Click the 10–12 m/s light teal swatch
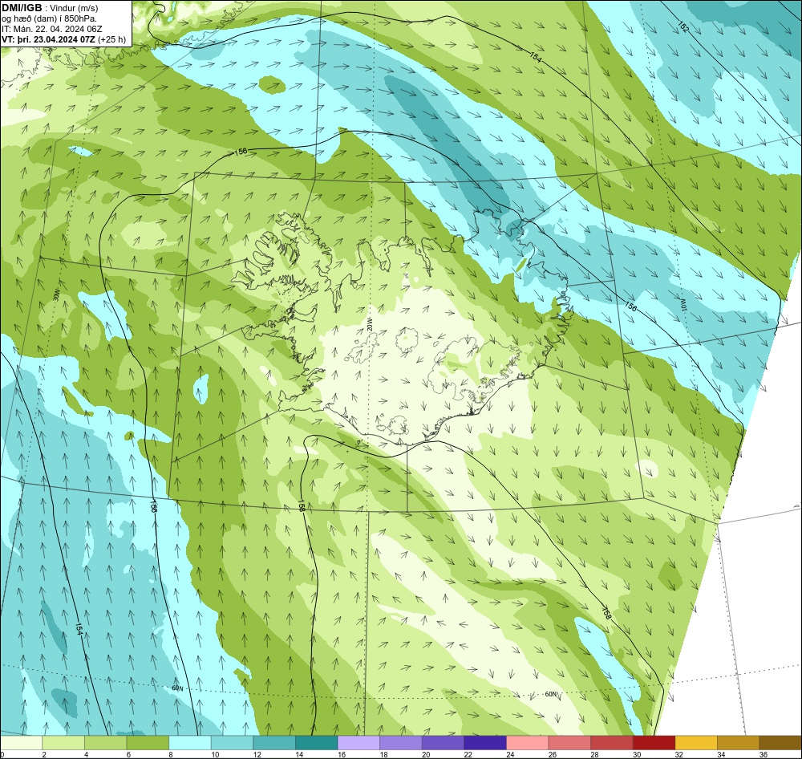802x759 pixels. (x=233, y=743)
